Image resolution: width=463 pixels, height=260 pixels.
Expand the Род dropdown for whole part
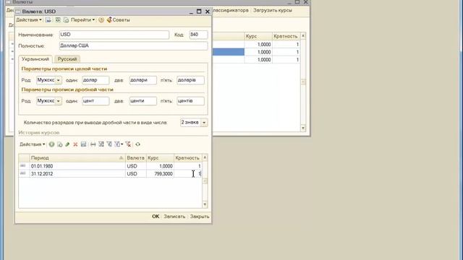[58, 80]
